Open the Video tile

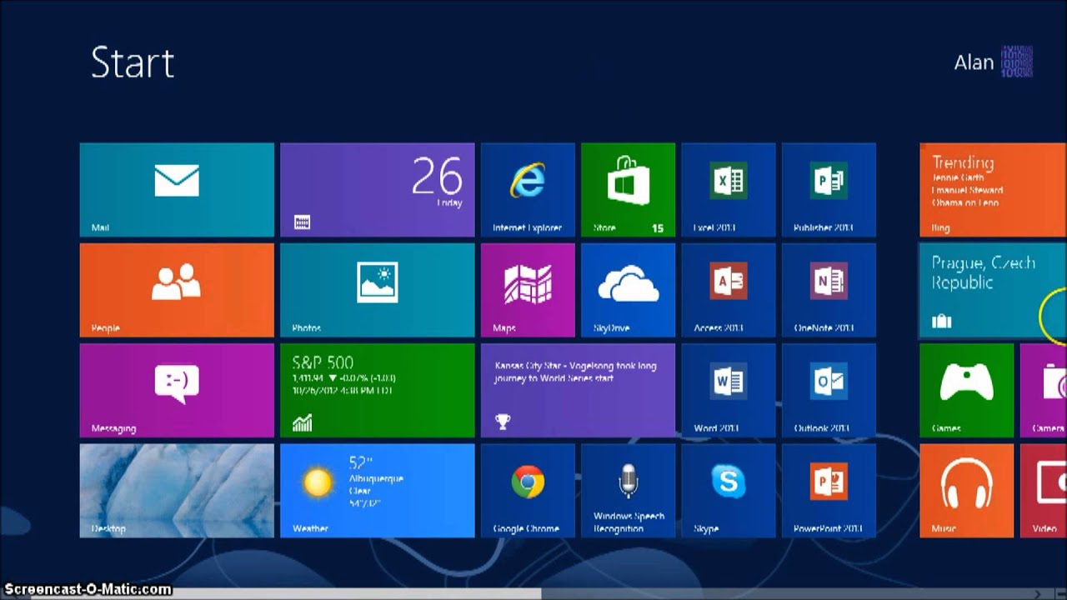(x=1044, y=491)
